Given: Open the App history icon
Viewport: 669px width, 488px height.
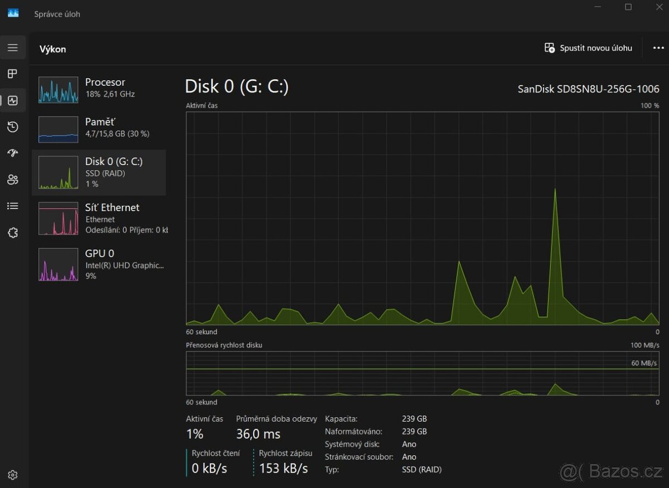Looking at the screenshot, I should click(x=13, y=127).
